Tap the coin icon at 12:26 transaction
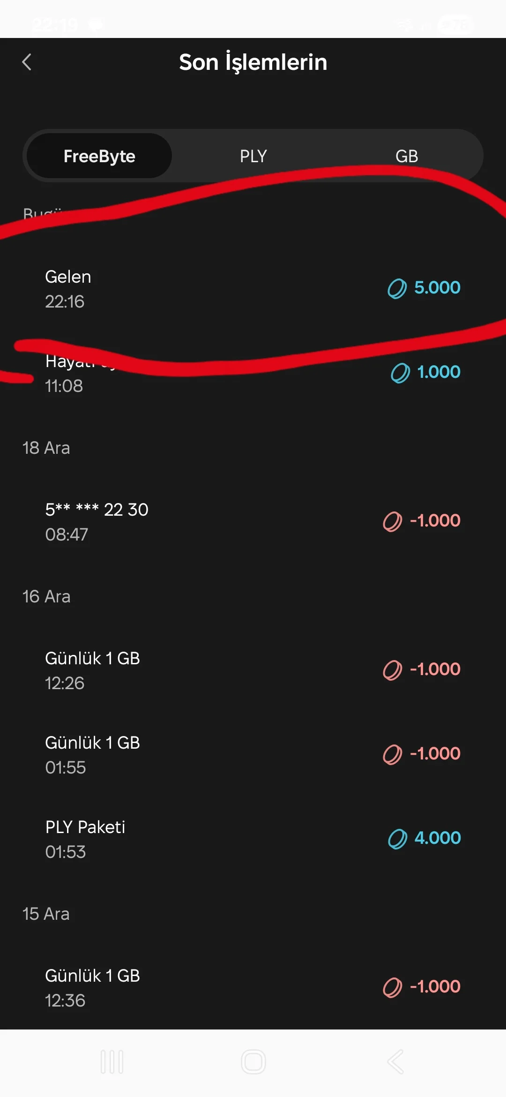The image size is (506, 1097). tap(393, 670)
